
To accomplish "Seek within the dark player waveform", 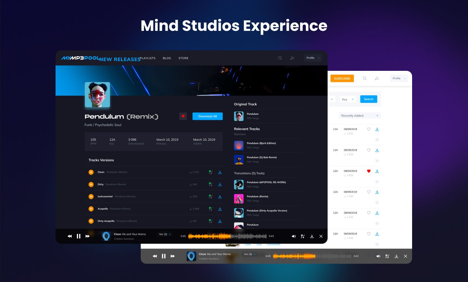I will click(x=227, y=236).
